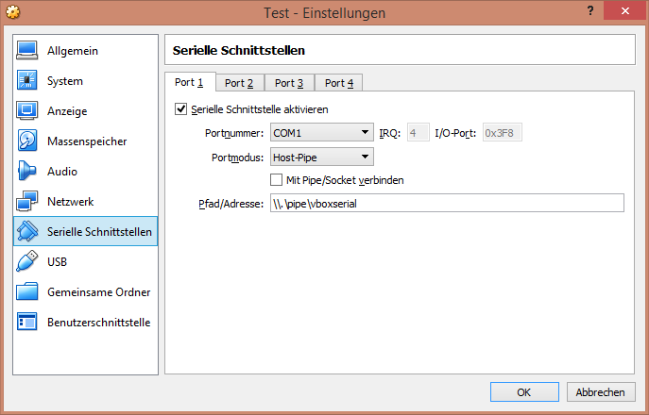Enable Mit Pipe/Socket verbinden checkbox

pyautogui.click(x=277, y=179)
